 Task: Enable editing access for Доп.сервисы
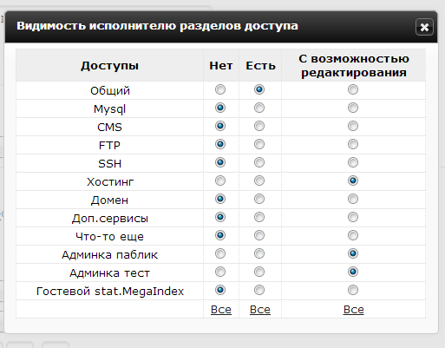pos(353,217)
